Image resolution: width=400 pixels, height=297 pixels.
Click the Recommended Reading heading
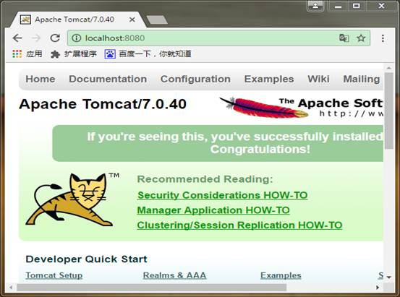click(205, 179)
